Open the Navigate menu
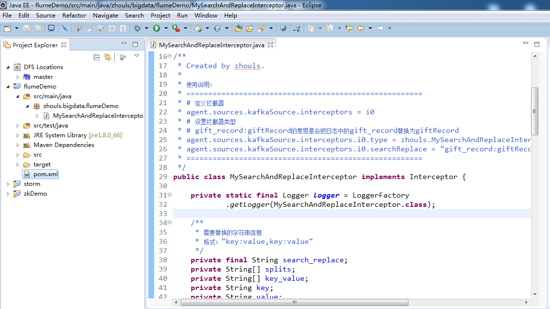This screenshot has height=309, width=550. tap(105, 16)
